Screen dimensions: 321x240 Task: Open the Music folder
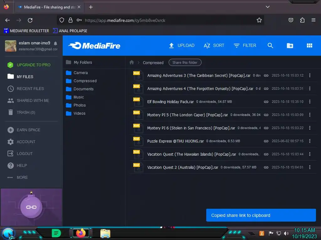click(75, 97)
